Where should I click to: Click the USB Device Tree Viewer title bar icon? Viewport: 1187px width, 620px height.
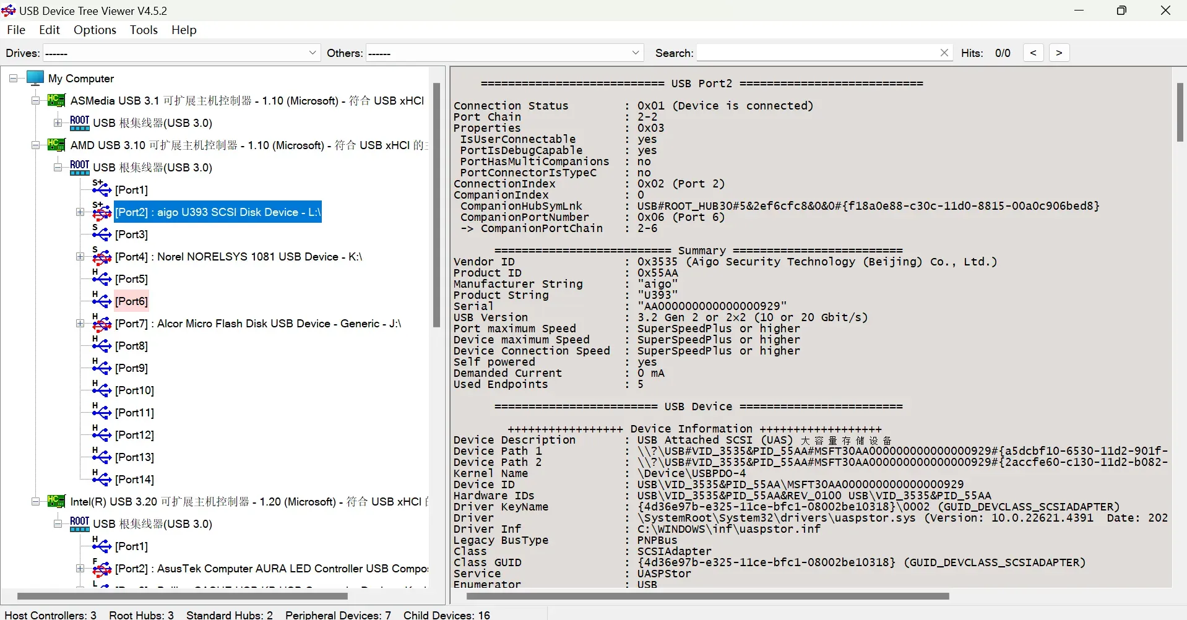pos(9,11)
